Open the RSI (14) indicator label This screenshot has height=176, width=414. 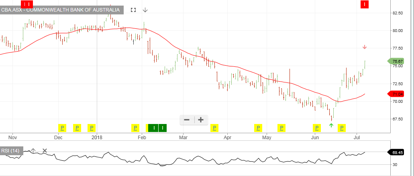coord(11,151)
